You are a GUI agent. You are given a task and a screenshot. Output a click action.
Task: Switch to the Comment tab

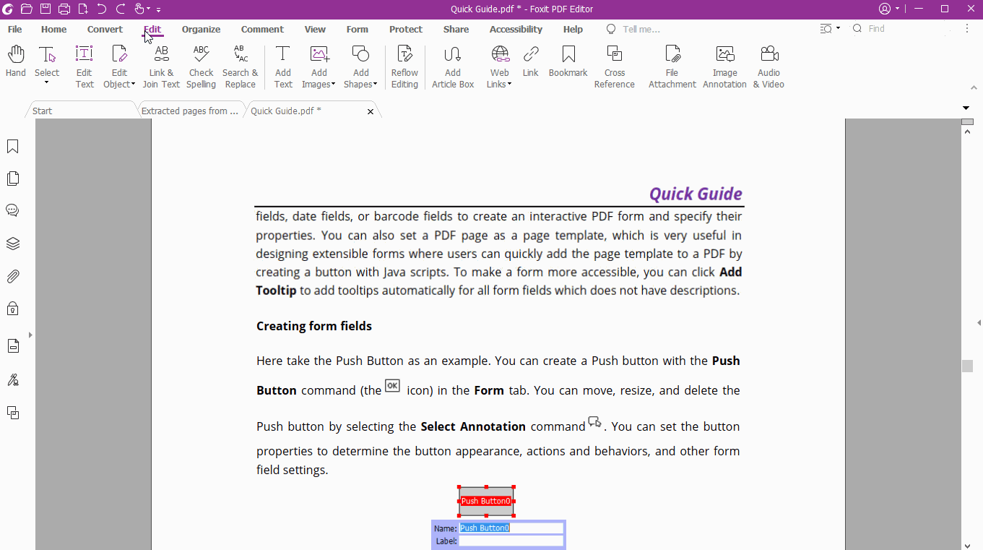[262, 30]
